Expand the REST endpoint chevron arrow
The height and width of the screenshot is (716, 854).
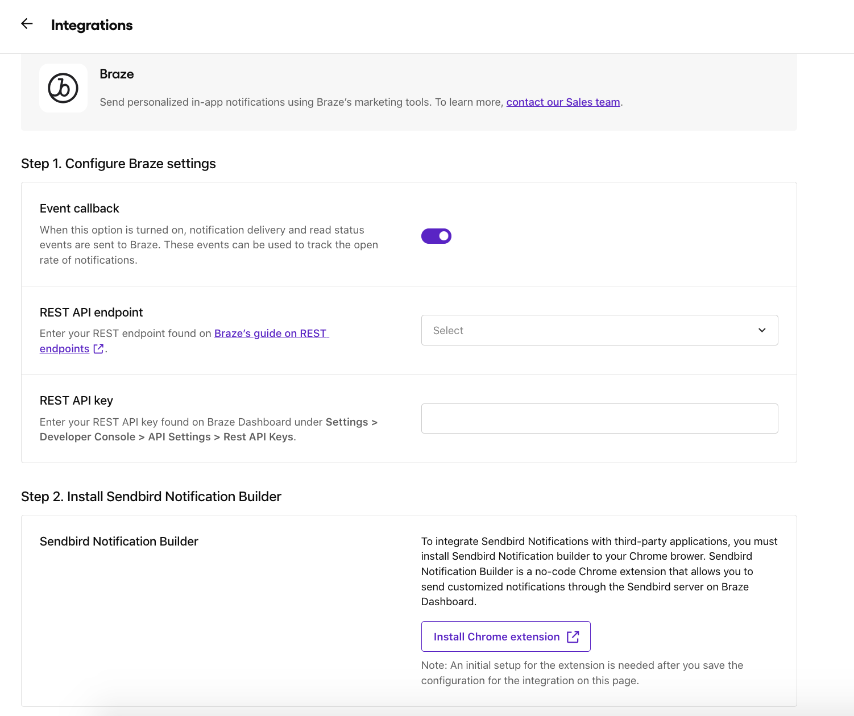(762, 330)
